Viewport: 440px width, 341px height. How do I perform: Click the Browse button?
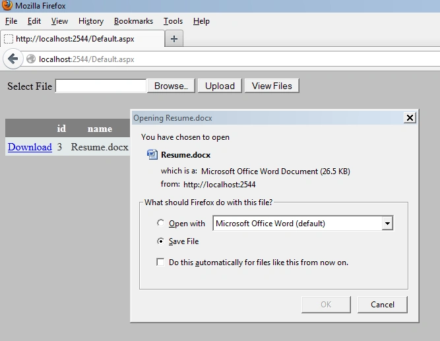click(x=171, y=86)
